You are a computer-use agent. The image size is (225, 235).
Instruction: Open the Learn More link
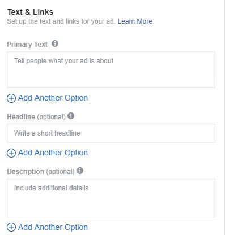[x=135, y=21]
